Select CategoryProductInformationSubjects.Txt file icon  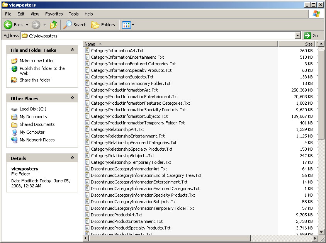(x=87, y=116)
